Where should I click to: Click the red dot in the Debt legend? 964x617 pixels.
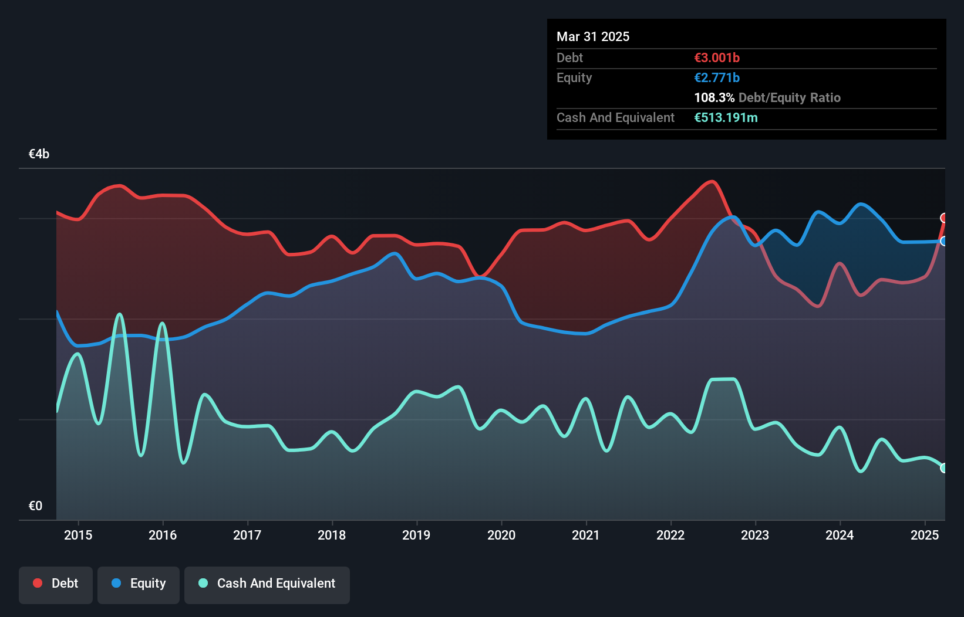pyautogui.click(x=38, y=583)
